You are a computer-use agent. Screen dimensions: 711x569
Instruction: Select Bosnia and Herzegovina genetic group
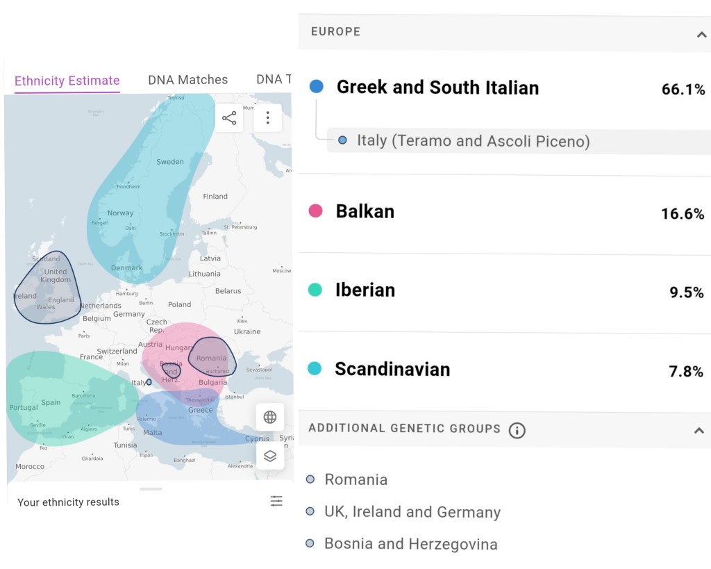[x=410, y=544]
